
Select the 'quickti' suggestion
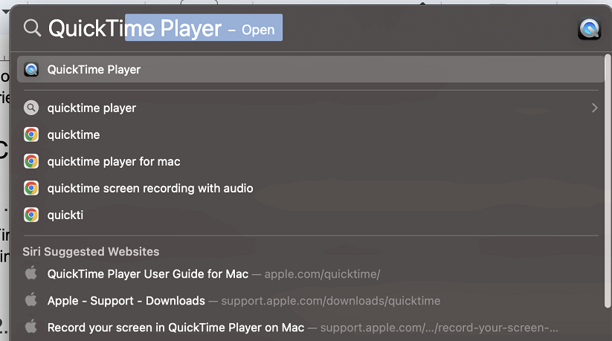(x=310, y=215)
